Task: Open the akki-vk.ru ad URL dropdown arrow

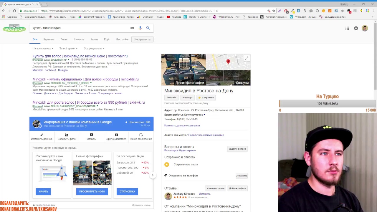Action: coord(97,106)
